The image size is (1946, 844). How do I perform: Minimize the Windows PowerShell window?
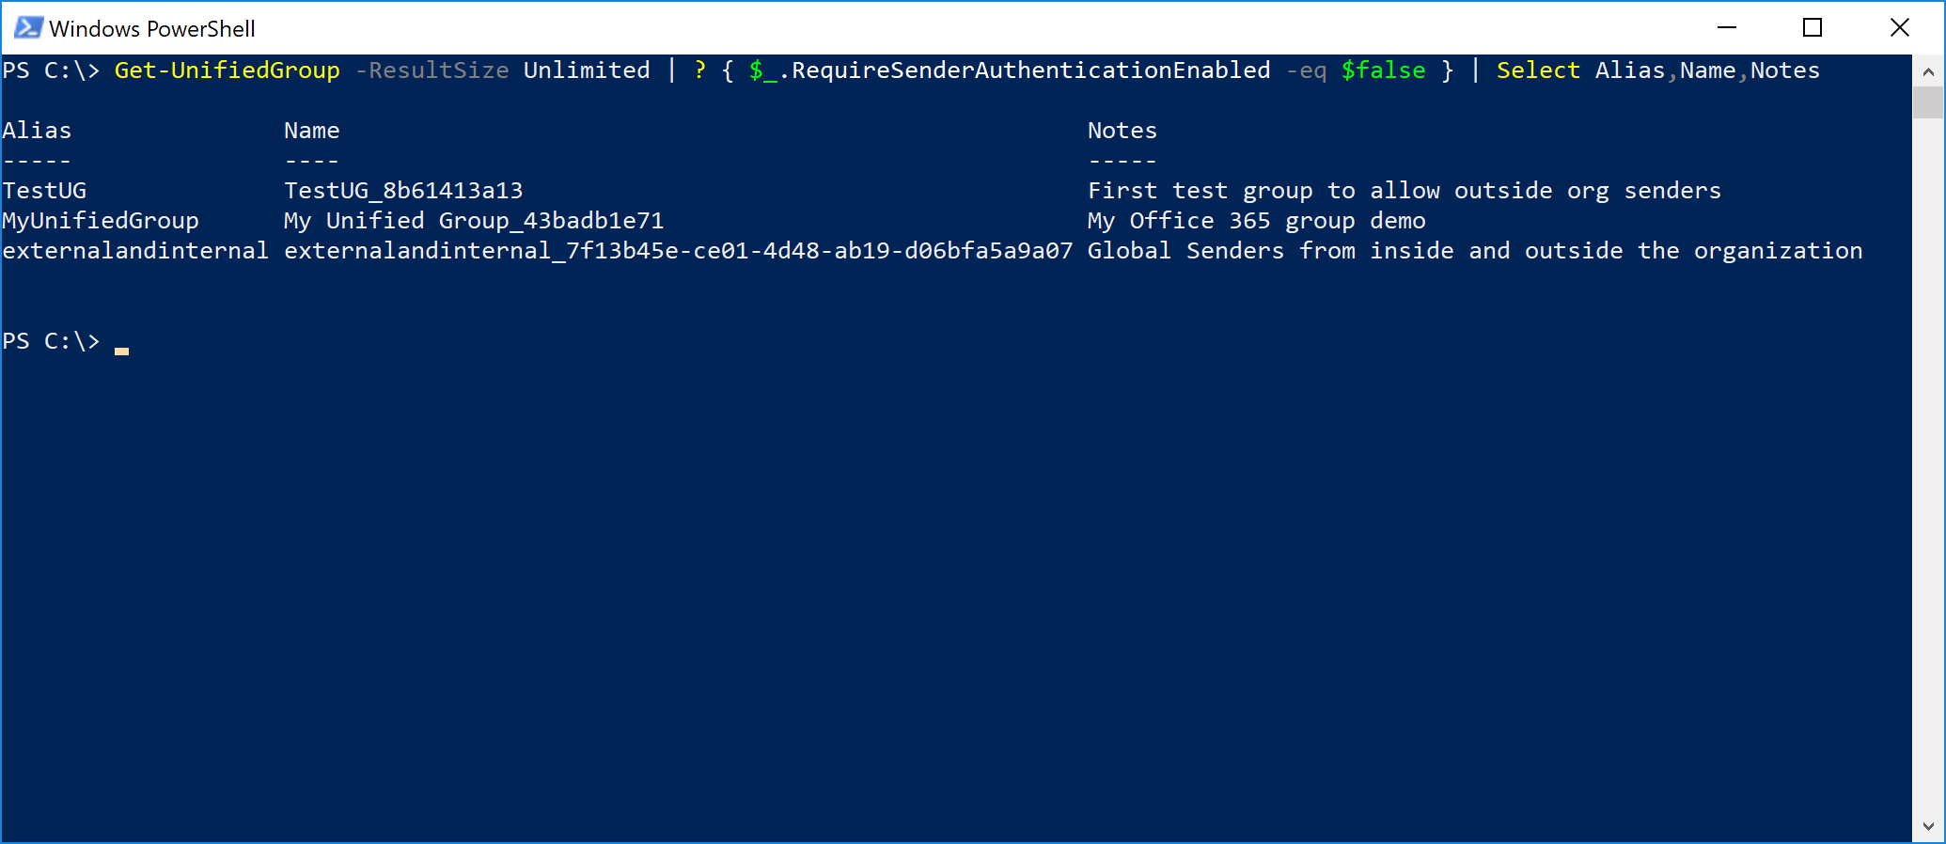tap(1726, 28)
